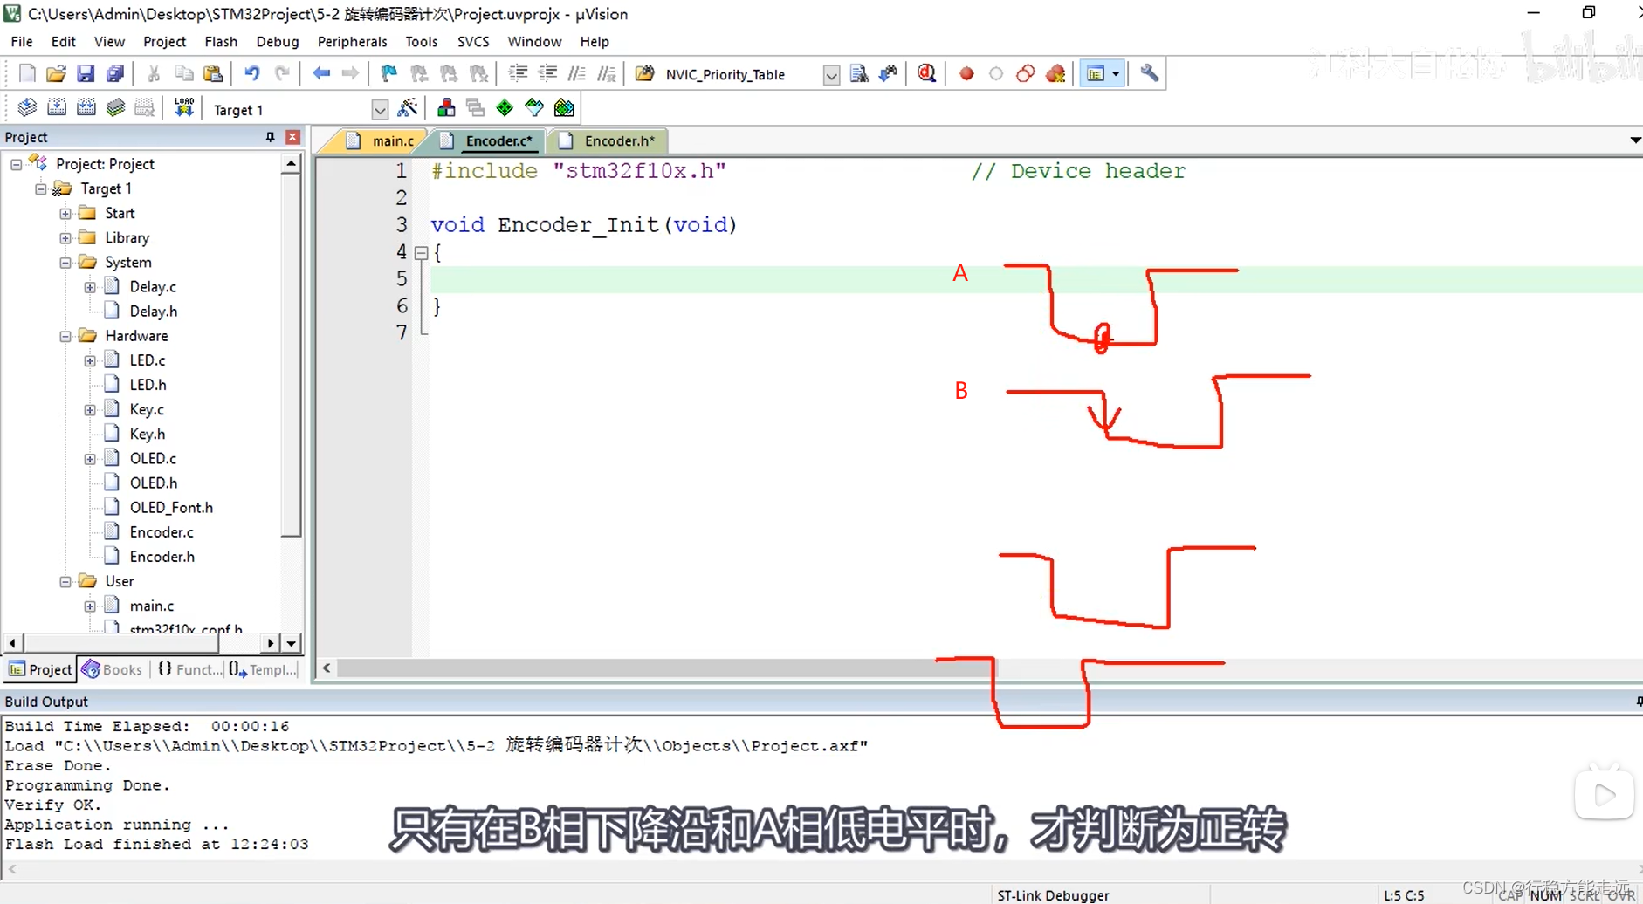Screen dimensions: 1643x904
Task: Pin the Project panel
Action: point(270,137)
